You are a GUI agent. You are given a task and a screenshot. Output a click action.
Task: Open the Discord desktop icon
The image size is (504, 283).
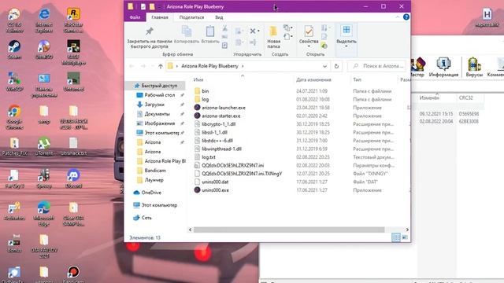73,178
